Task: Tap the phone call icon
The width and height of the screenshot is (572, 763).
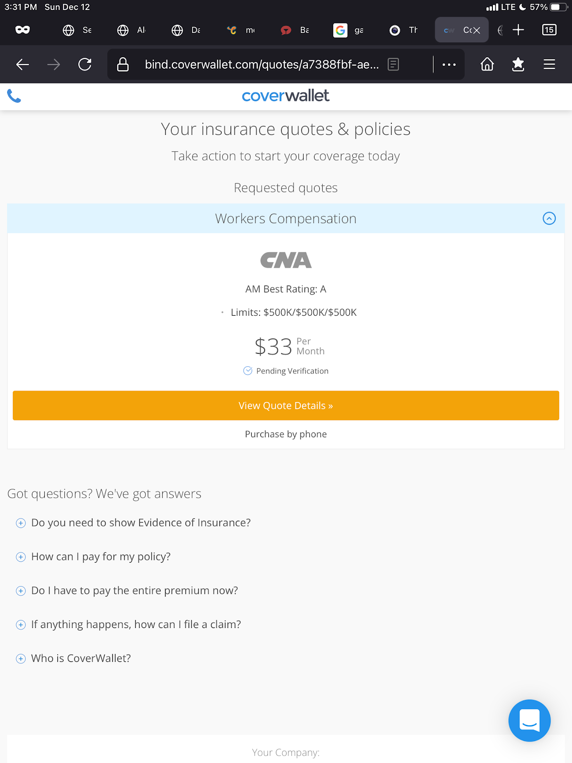Action: 14,96
